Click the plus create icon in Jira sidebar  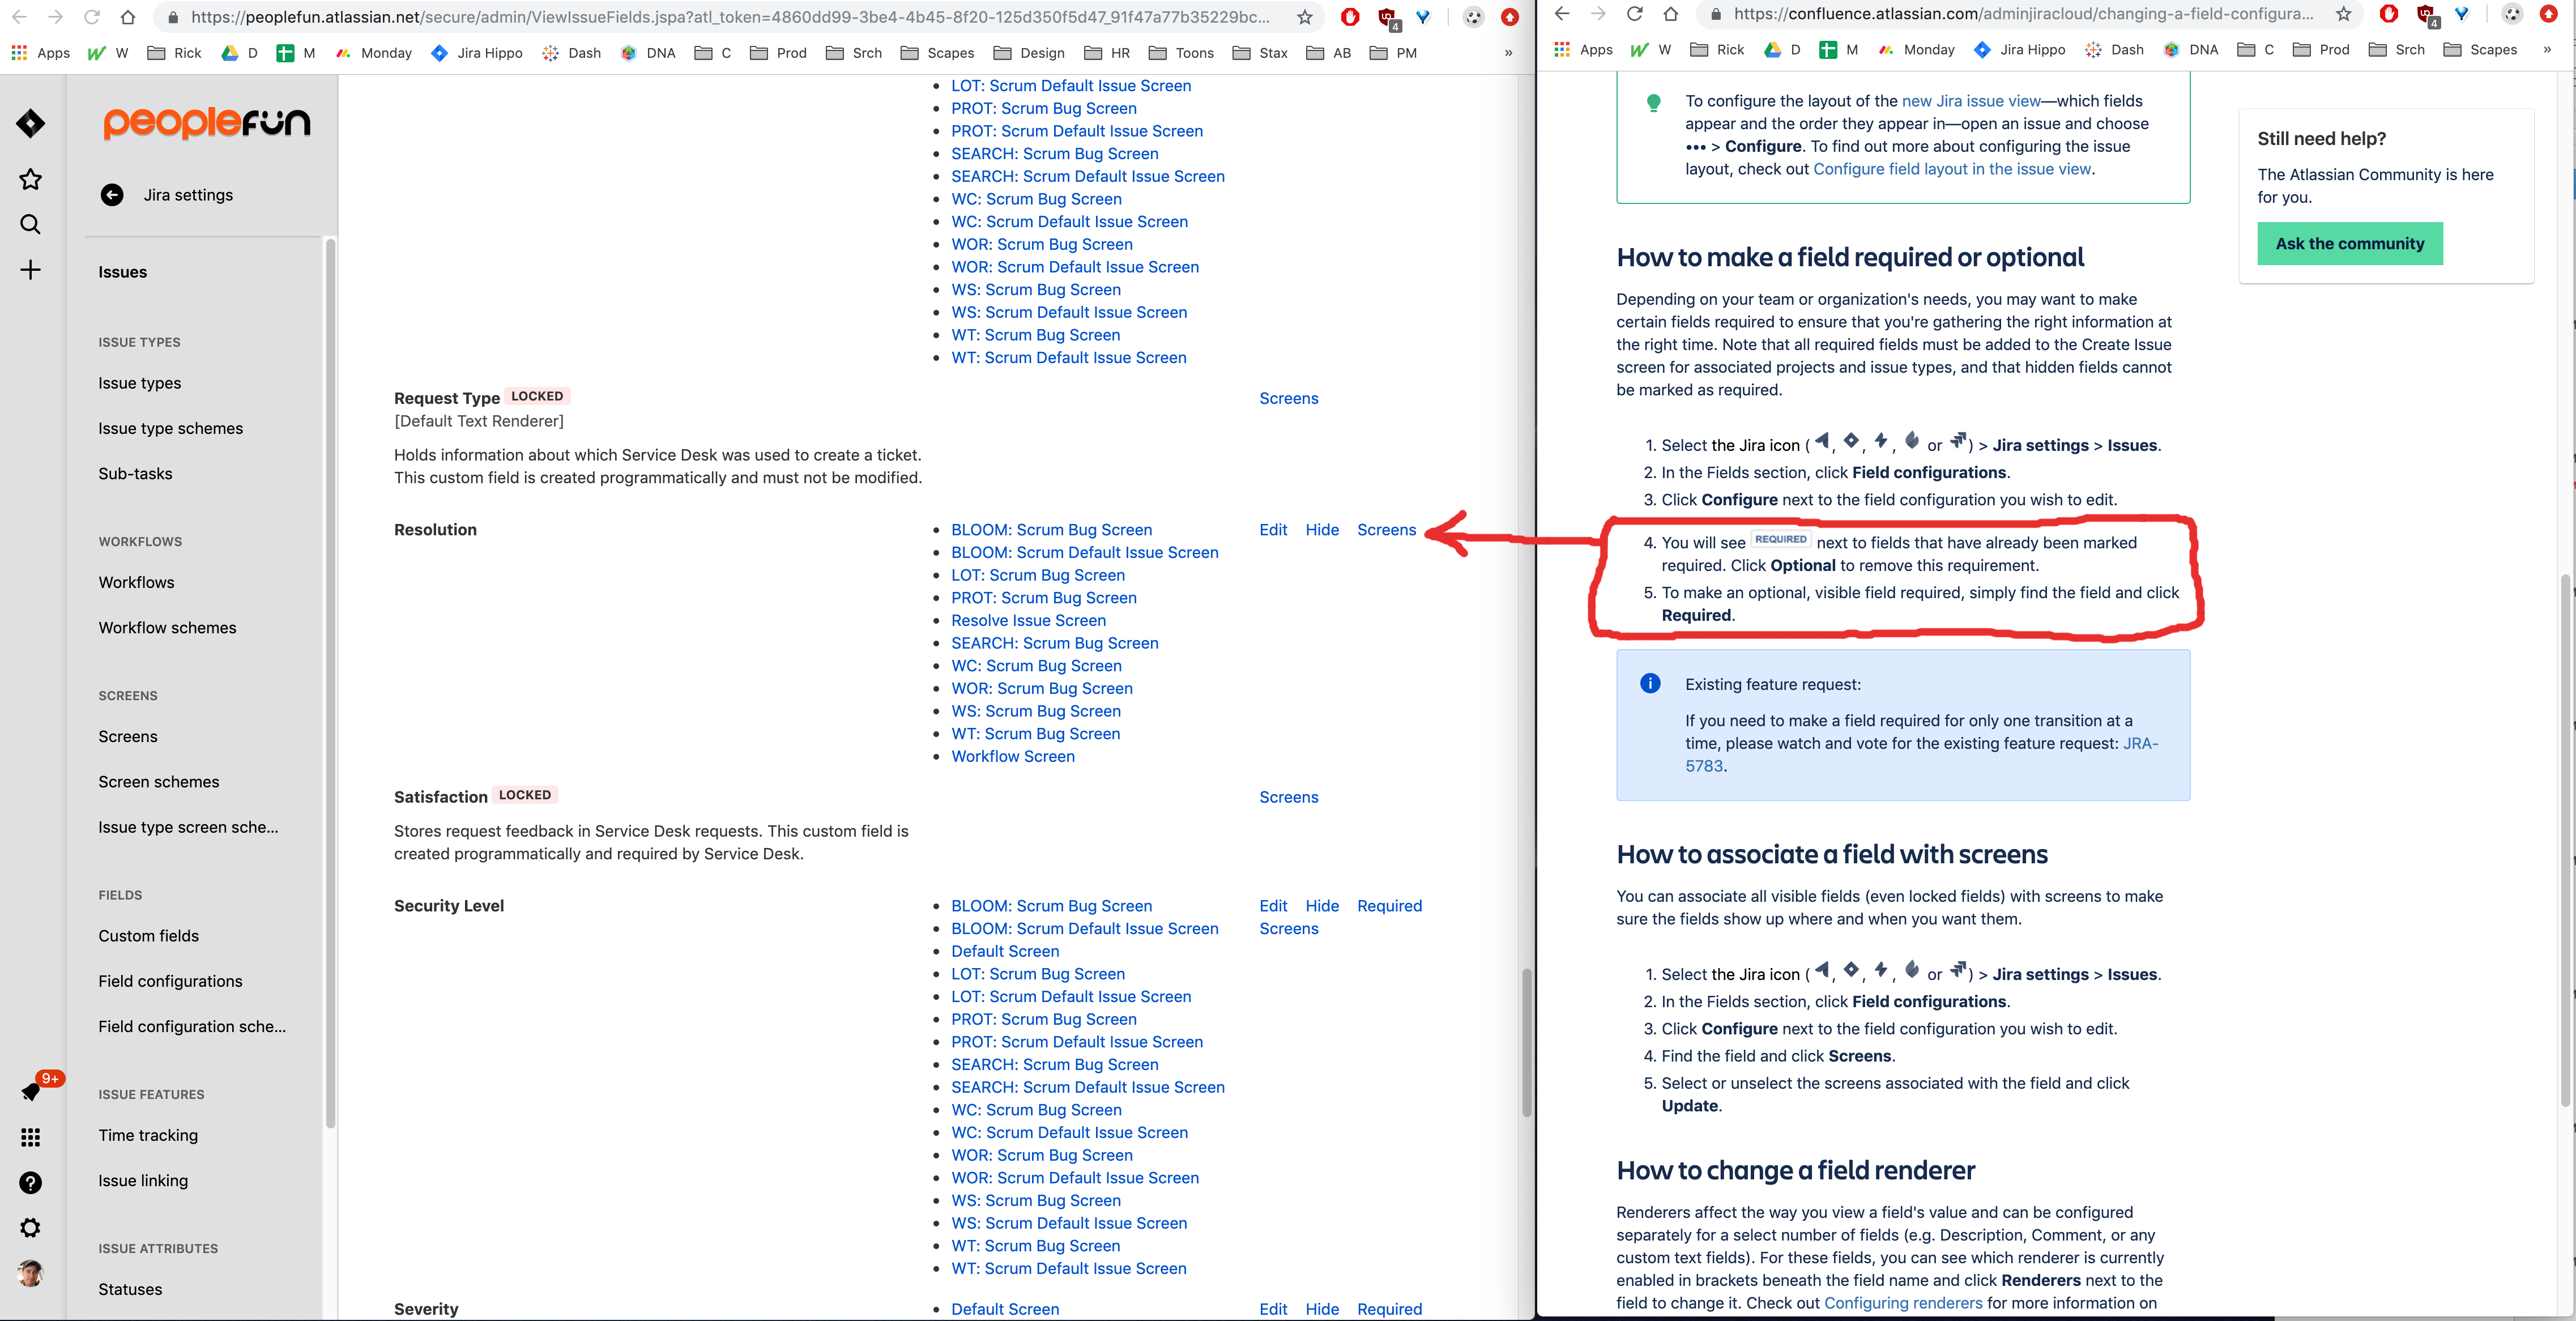(30, 270)
